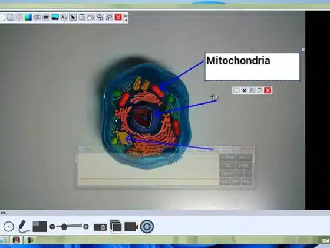Select the shapes tool in top toolbar
The height and width of the screenshot is (248, 330).
(37, 17)
